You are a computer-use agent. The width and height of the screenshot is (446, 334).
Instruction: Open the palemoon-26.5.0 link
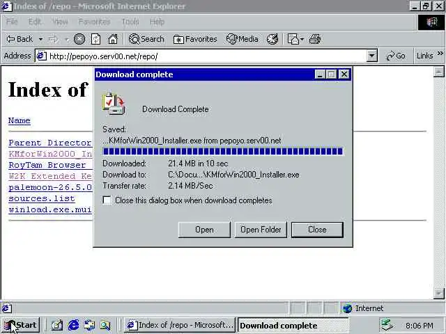point(50,187)
